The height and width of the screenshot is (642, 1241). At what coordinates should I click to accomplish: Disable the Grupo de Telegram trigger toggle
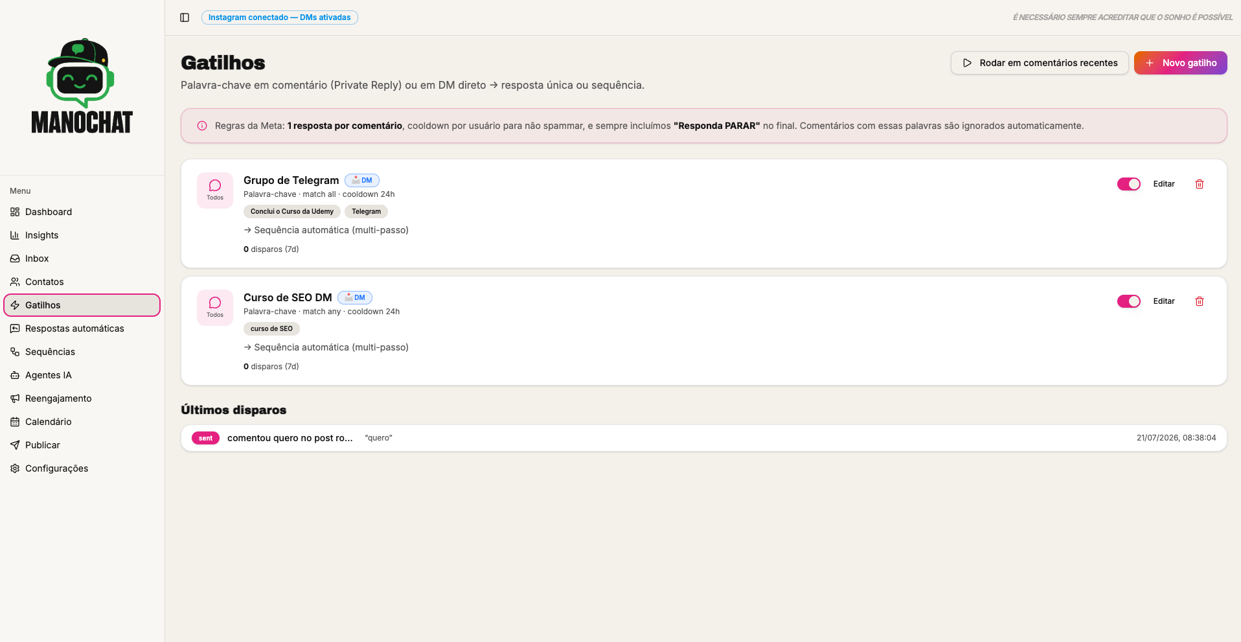pyautogui.click(x=1129, y=184)
